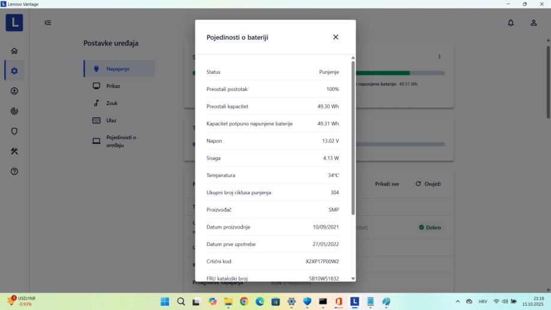
Task: Close the battery details dialog
Action: coord(335,37)
